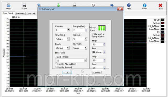Click the Cancel button
The image size is (168, 97).
click(97, 72)
